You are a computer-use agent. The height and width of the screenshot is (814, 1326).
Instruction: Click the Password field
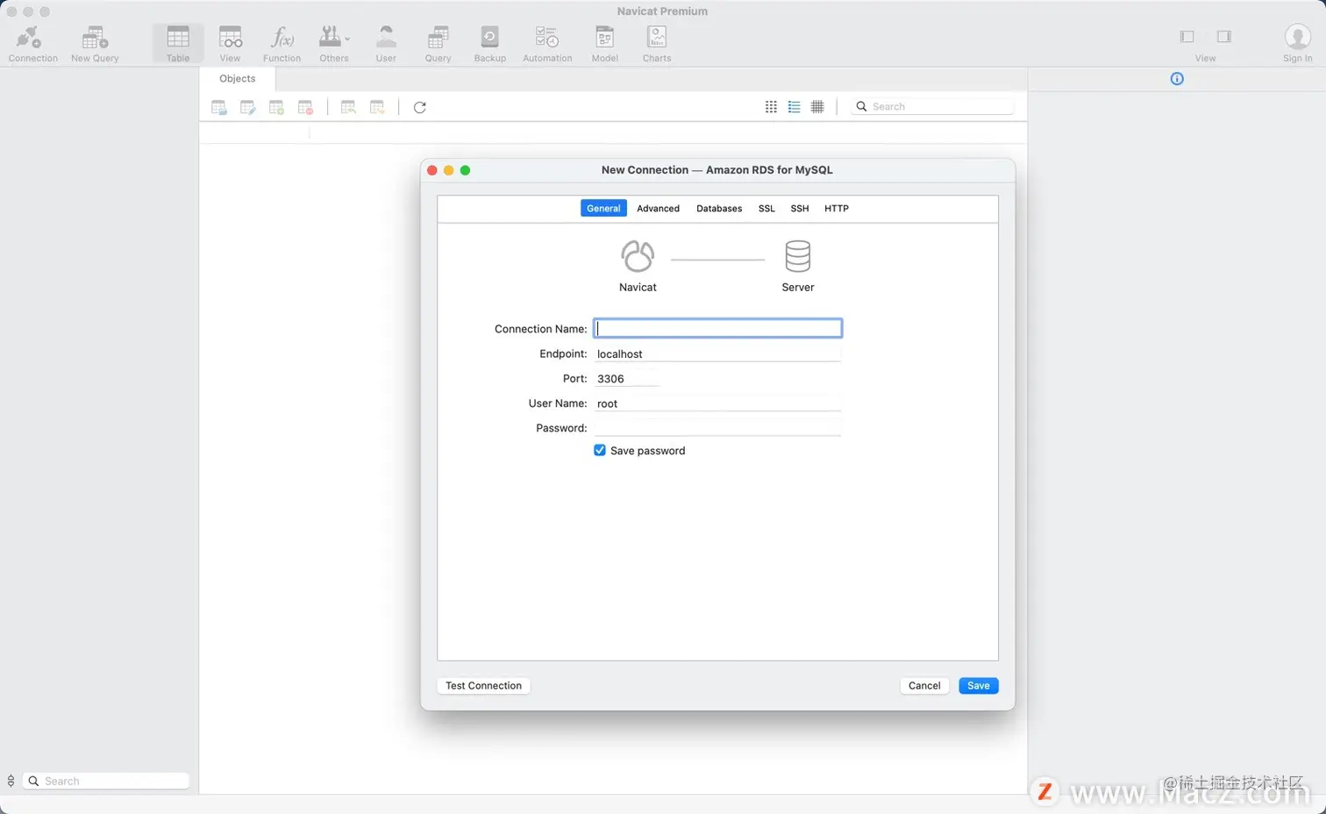pyautogui.click(x=717, y=428)
